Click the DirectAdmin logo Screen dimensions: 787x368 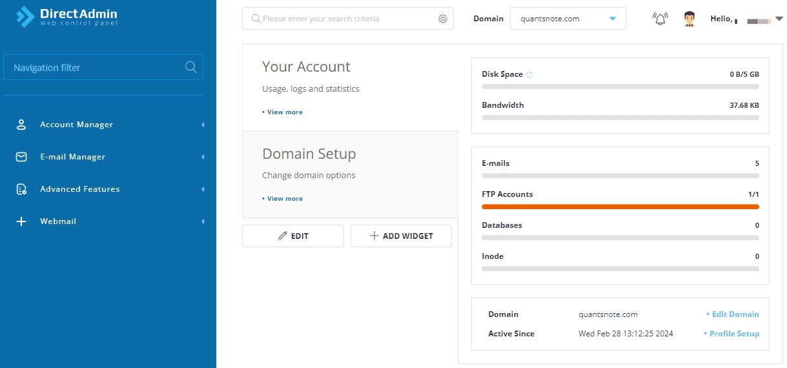pyautogui.click(x=67, y=17)
